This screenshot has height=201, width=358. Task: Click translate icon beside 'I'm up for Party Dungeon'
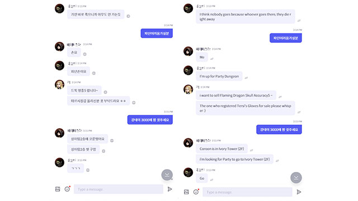click(x=246, y=78)
